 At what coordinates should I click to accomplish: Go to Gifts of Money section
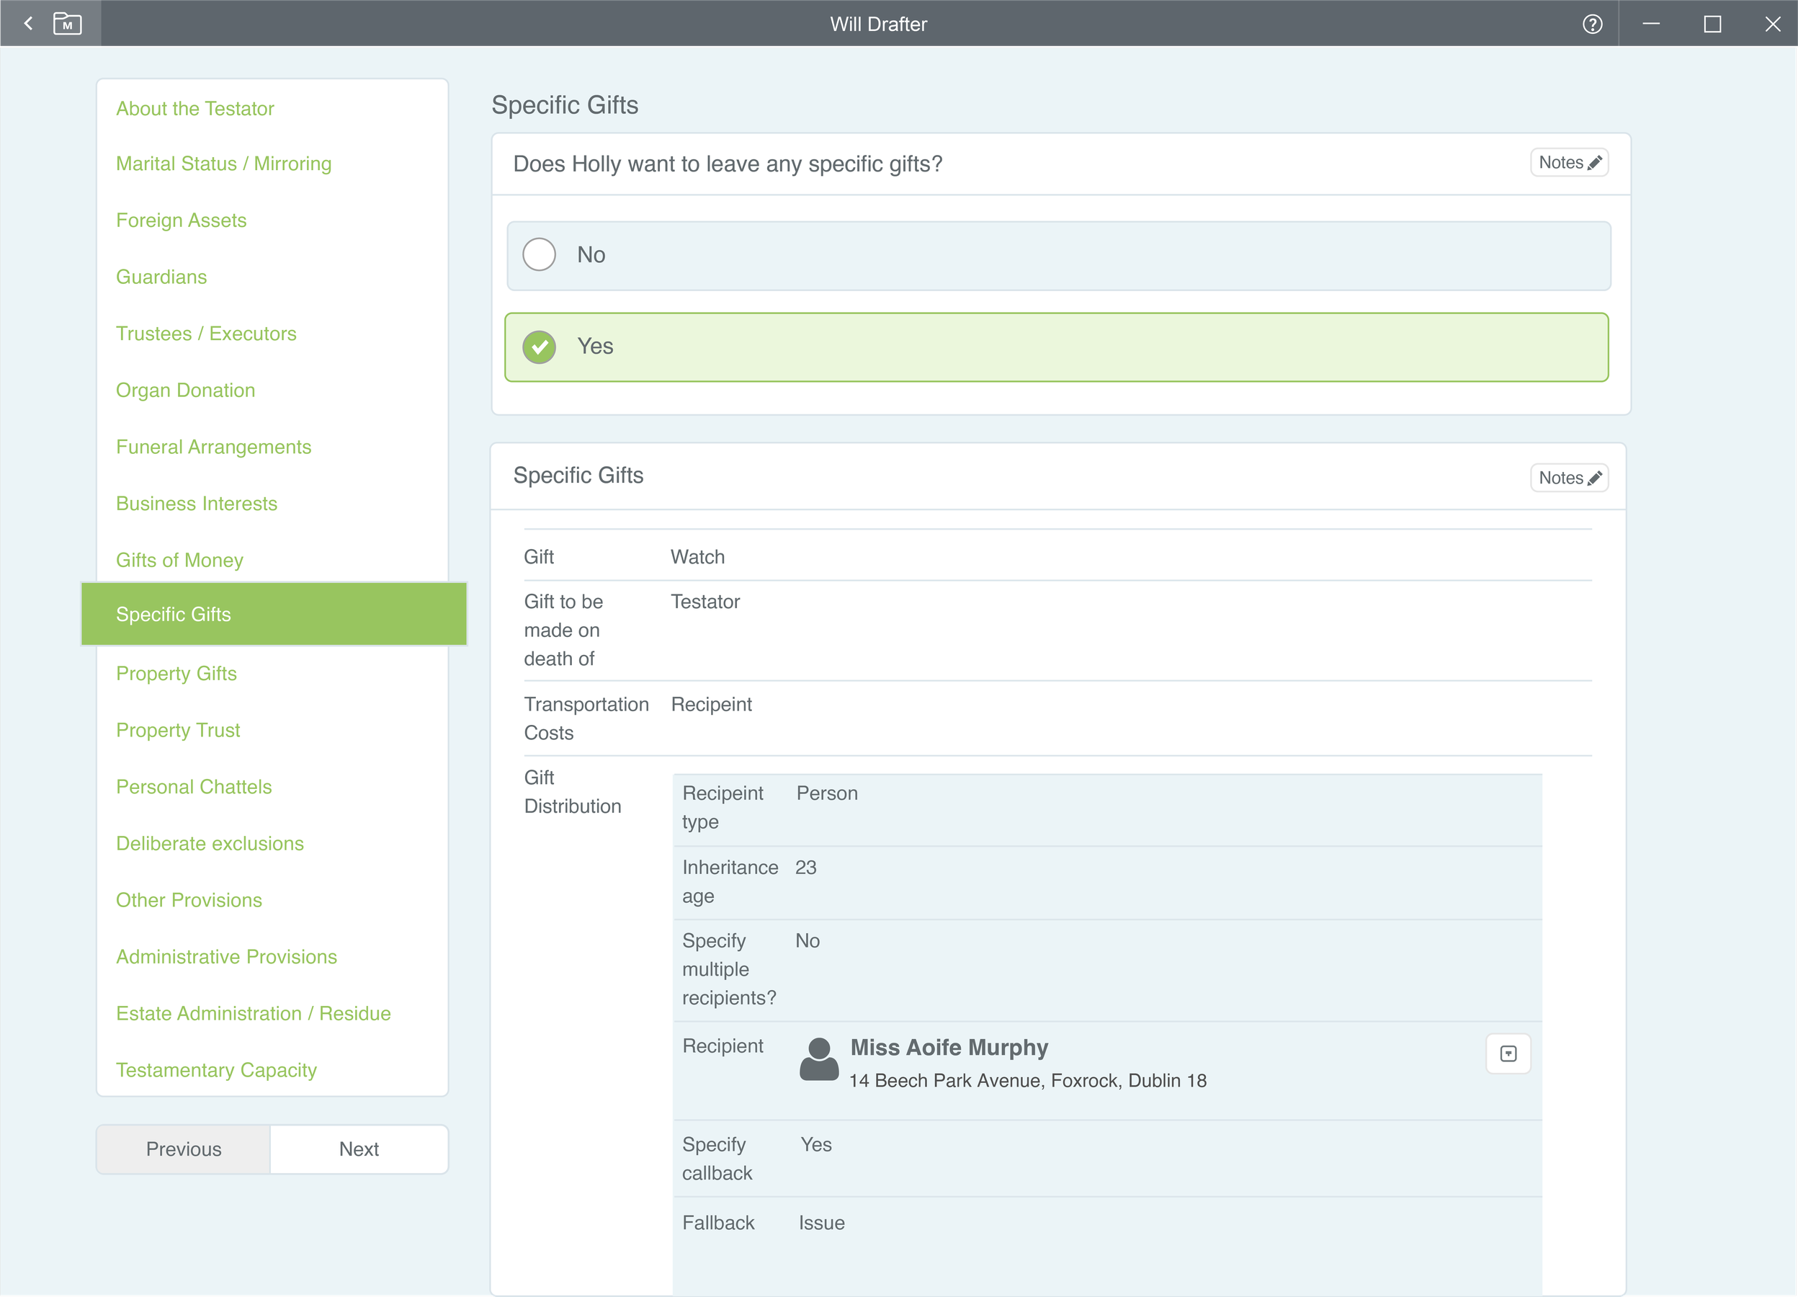179,560
